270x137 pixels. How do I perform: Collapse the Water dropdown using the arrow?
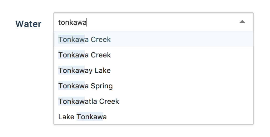coord(242,22)
